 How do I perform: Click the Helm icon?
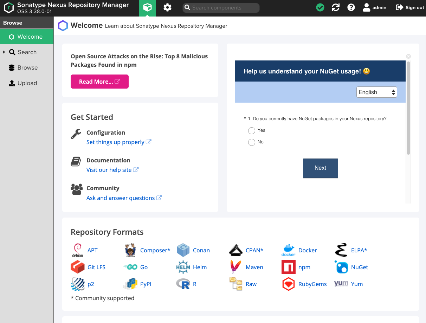183,267
